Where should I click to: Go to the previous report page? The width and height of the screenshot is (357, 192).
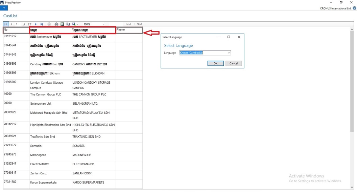point(11,24)
